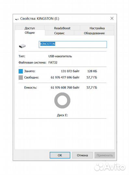Image resolution: width=129 pixels, height=175 pixels.
Task: Confirm with the OK button
Action: click(60, 155)
